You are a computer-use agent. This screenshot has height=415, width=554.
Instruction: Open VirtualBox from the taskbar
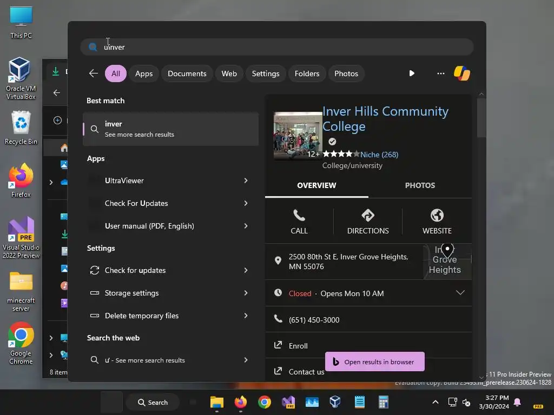click(x=335, y=402)
